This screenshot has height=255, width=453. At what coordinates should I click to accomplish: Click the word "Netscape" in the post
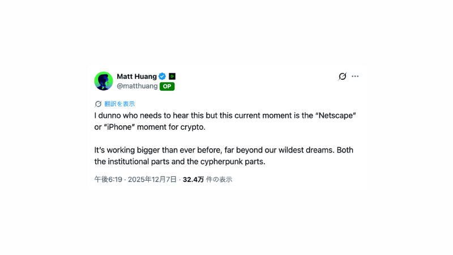337,115
